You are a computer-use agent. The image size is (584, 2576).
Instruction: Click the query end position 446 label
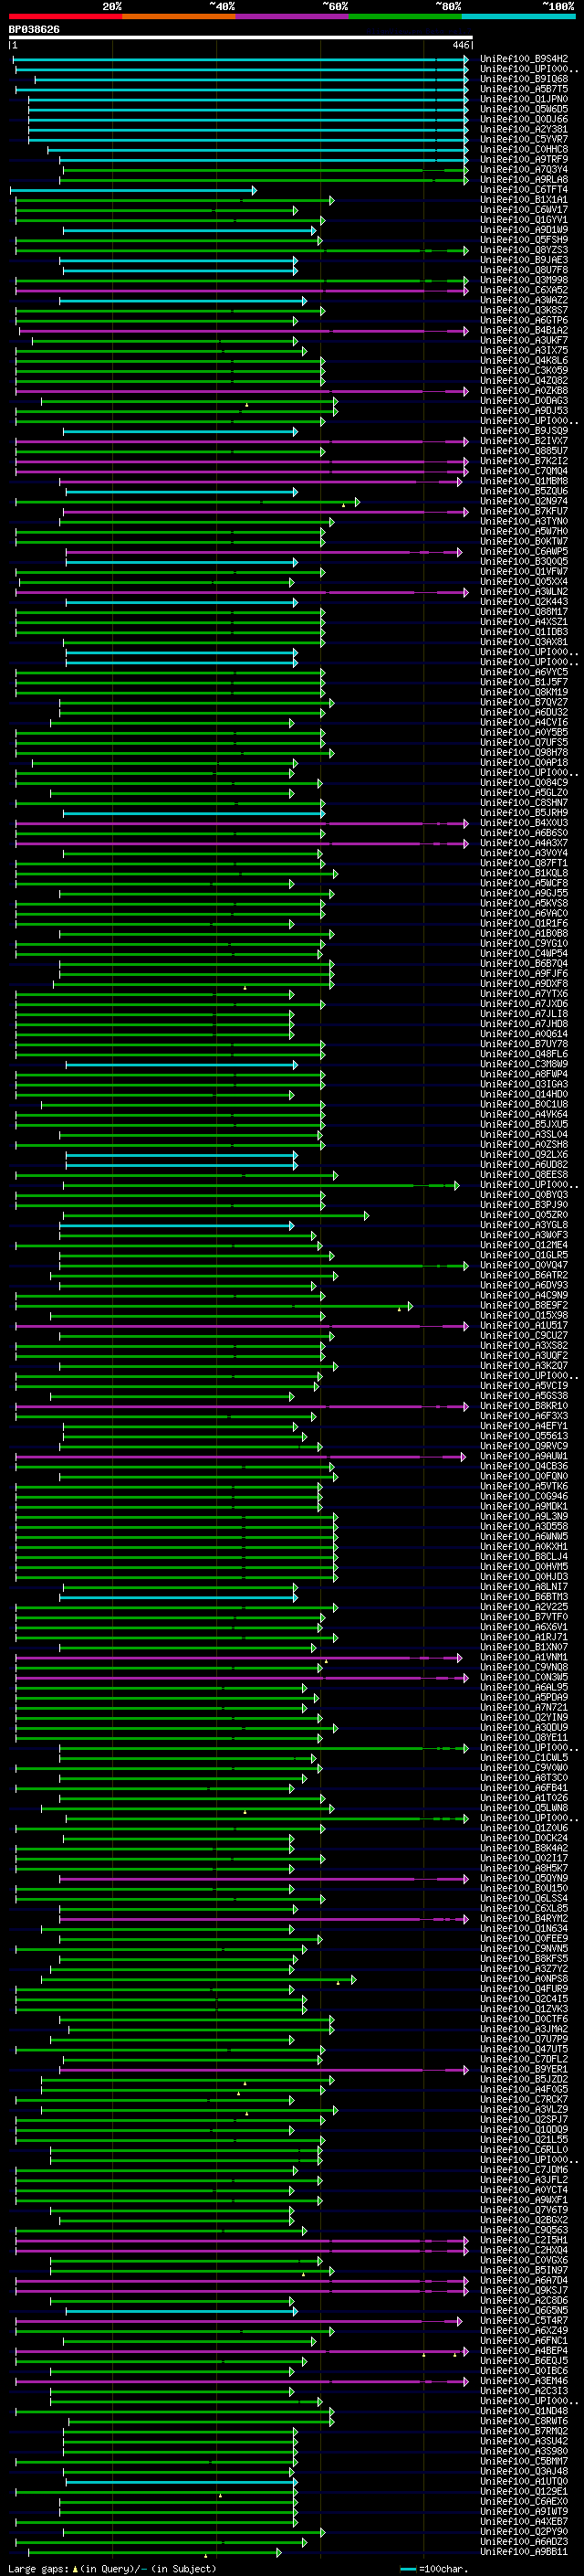[460, 45]
